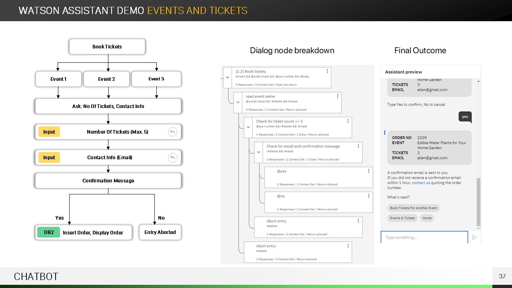Follow the contact us link
The width and height of the screenshot is (512, 288).
coord(421,183)
